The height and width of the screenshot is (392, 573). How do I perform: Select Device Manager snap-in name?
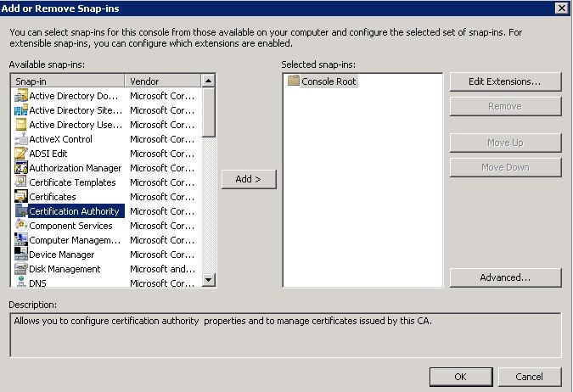pyautogui.click(x=62, y=255)
